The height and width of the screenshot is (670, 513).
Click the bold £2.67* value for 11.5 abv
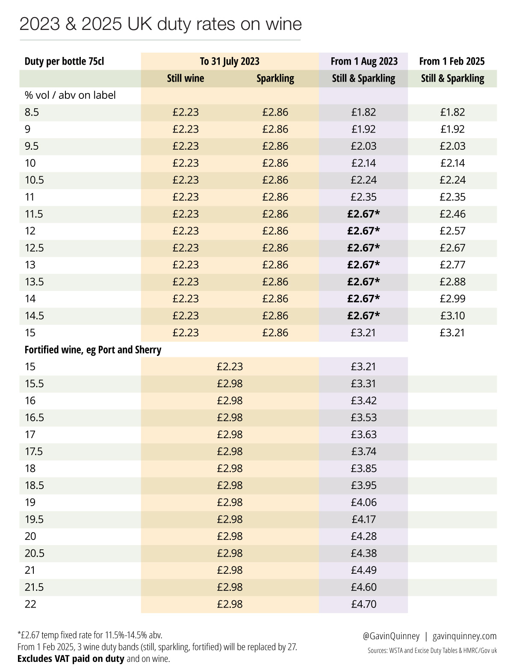(363, 214)
